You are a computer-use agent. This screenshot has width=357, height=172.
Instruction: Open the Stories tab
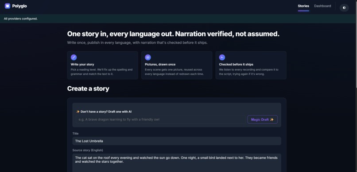pos(303,6)
